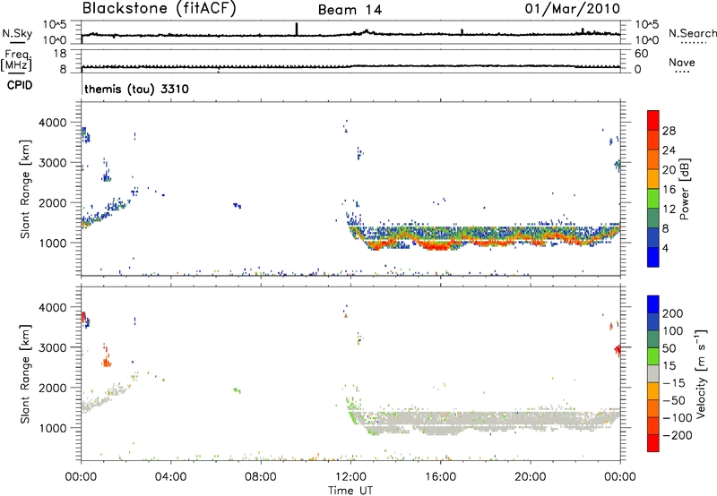Click the power colorbar value '4'

pos(665,248)
